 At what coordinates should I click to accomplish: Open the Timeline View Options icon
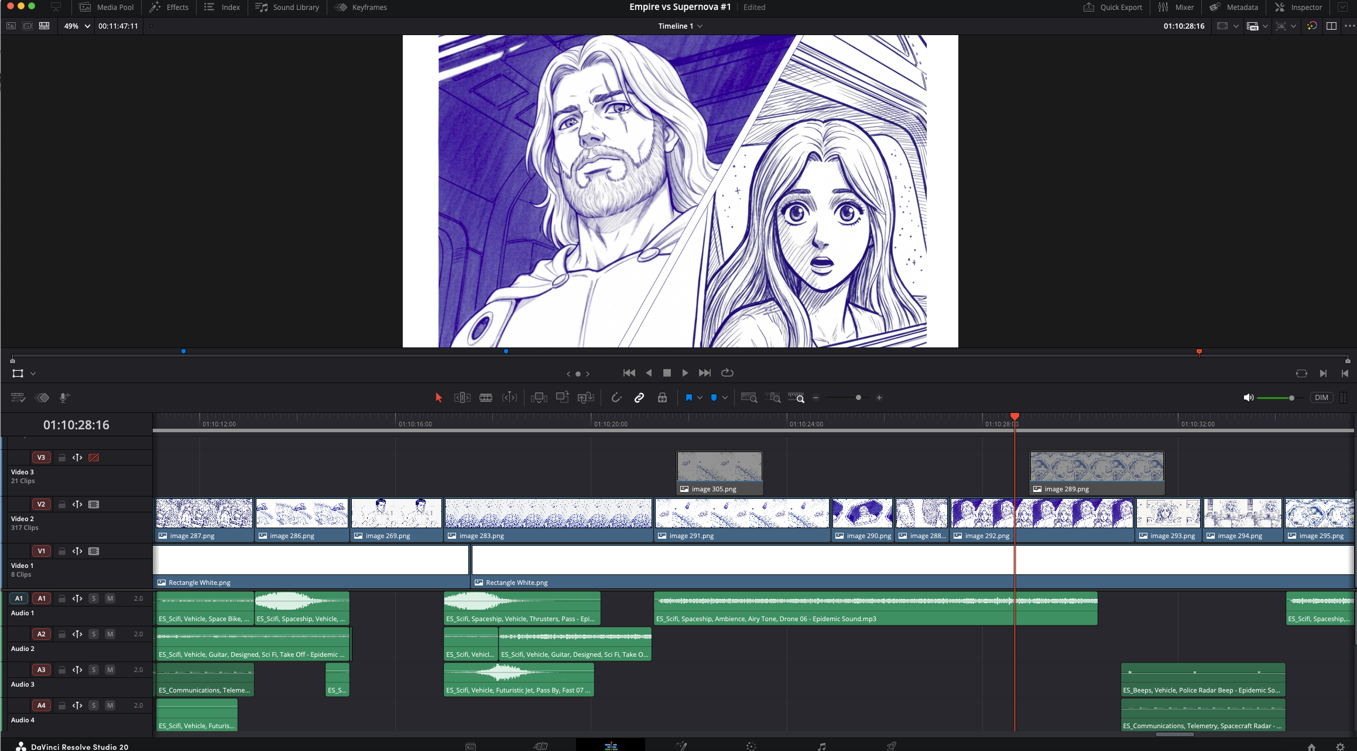coord(18,398)
